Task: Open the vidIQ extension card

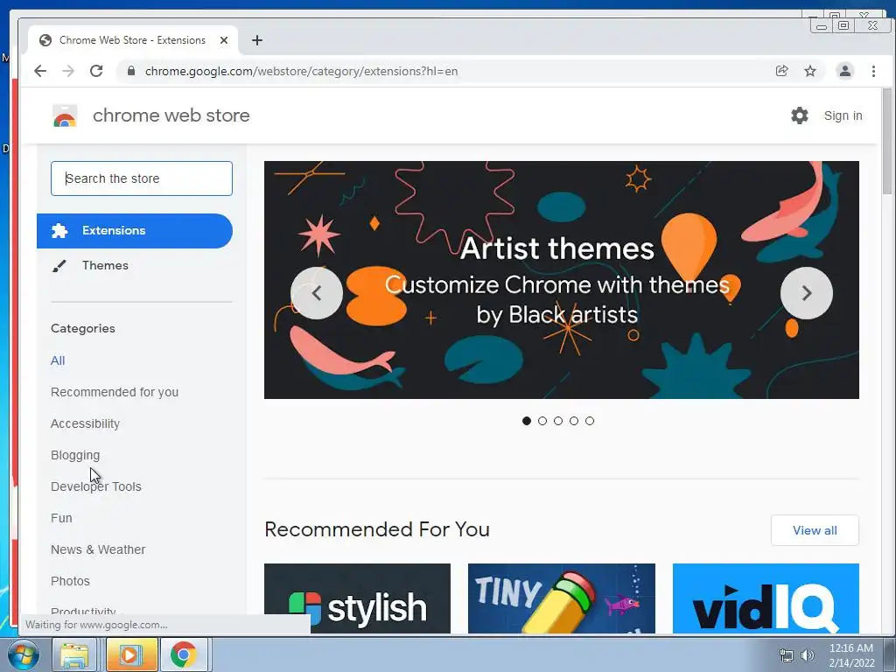Action: [766, 598]
